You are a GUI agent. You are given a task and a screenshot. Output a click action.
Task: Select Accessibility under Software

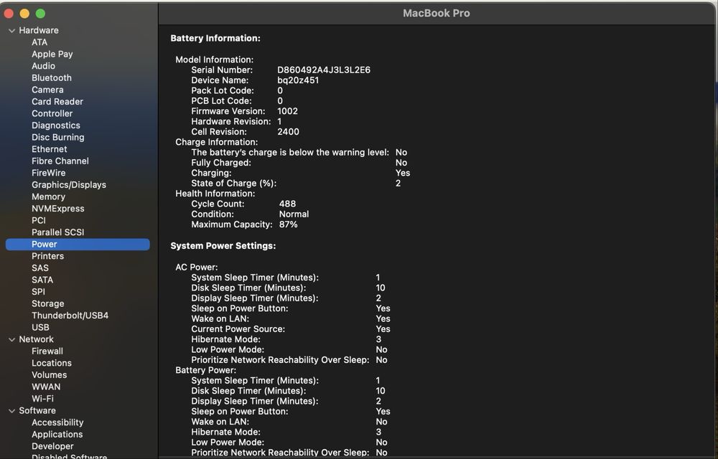tap(57, 422)
